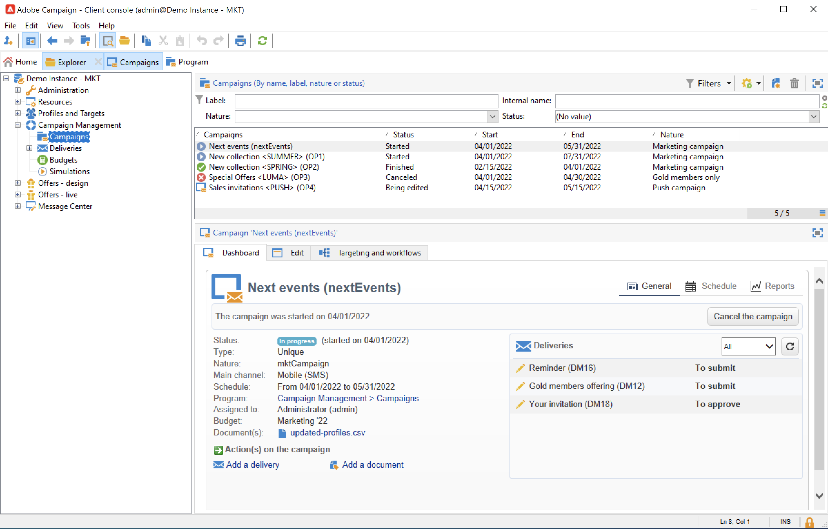Click the new campaign icon beside trash
This screenshot has width=828, height=529.
pos(775,83)
